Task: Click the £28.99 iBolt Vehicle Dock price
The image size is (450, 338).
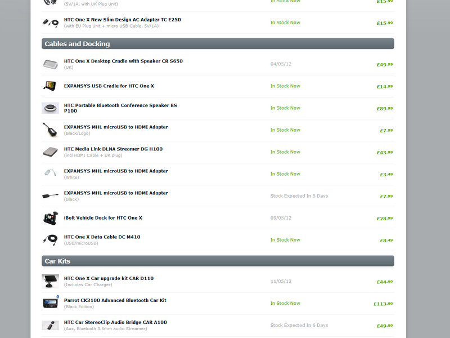Action: 385,218
